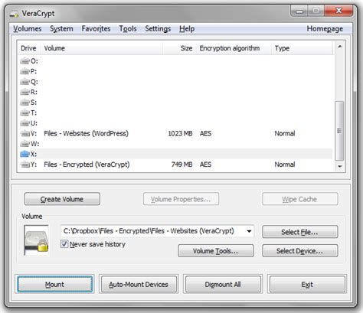Image resolution: width=363 pixels, height=313 pixels.
Task: Click the Y: mounted drive icon
Action: pyautogui.click(x=25, y=165)
